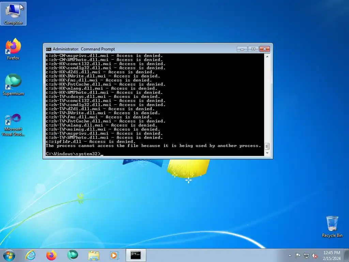Open the network status tray icon

coord(306,256)
